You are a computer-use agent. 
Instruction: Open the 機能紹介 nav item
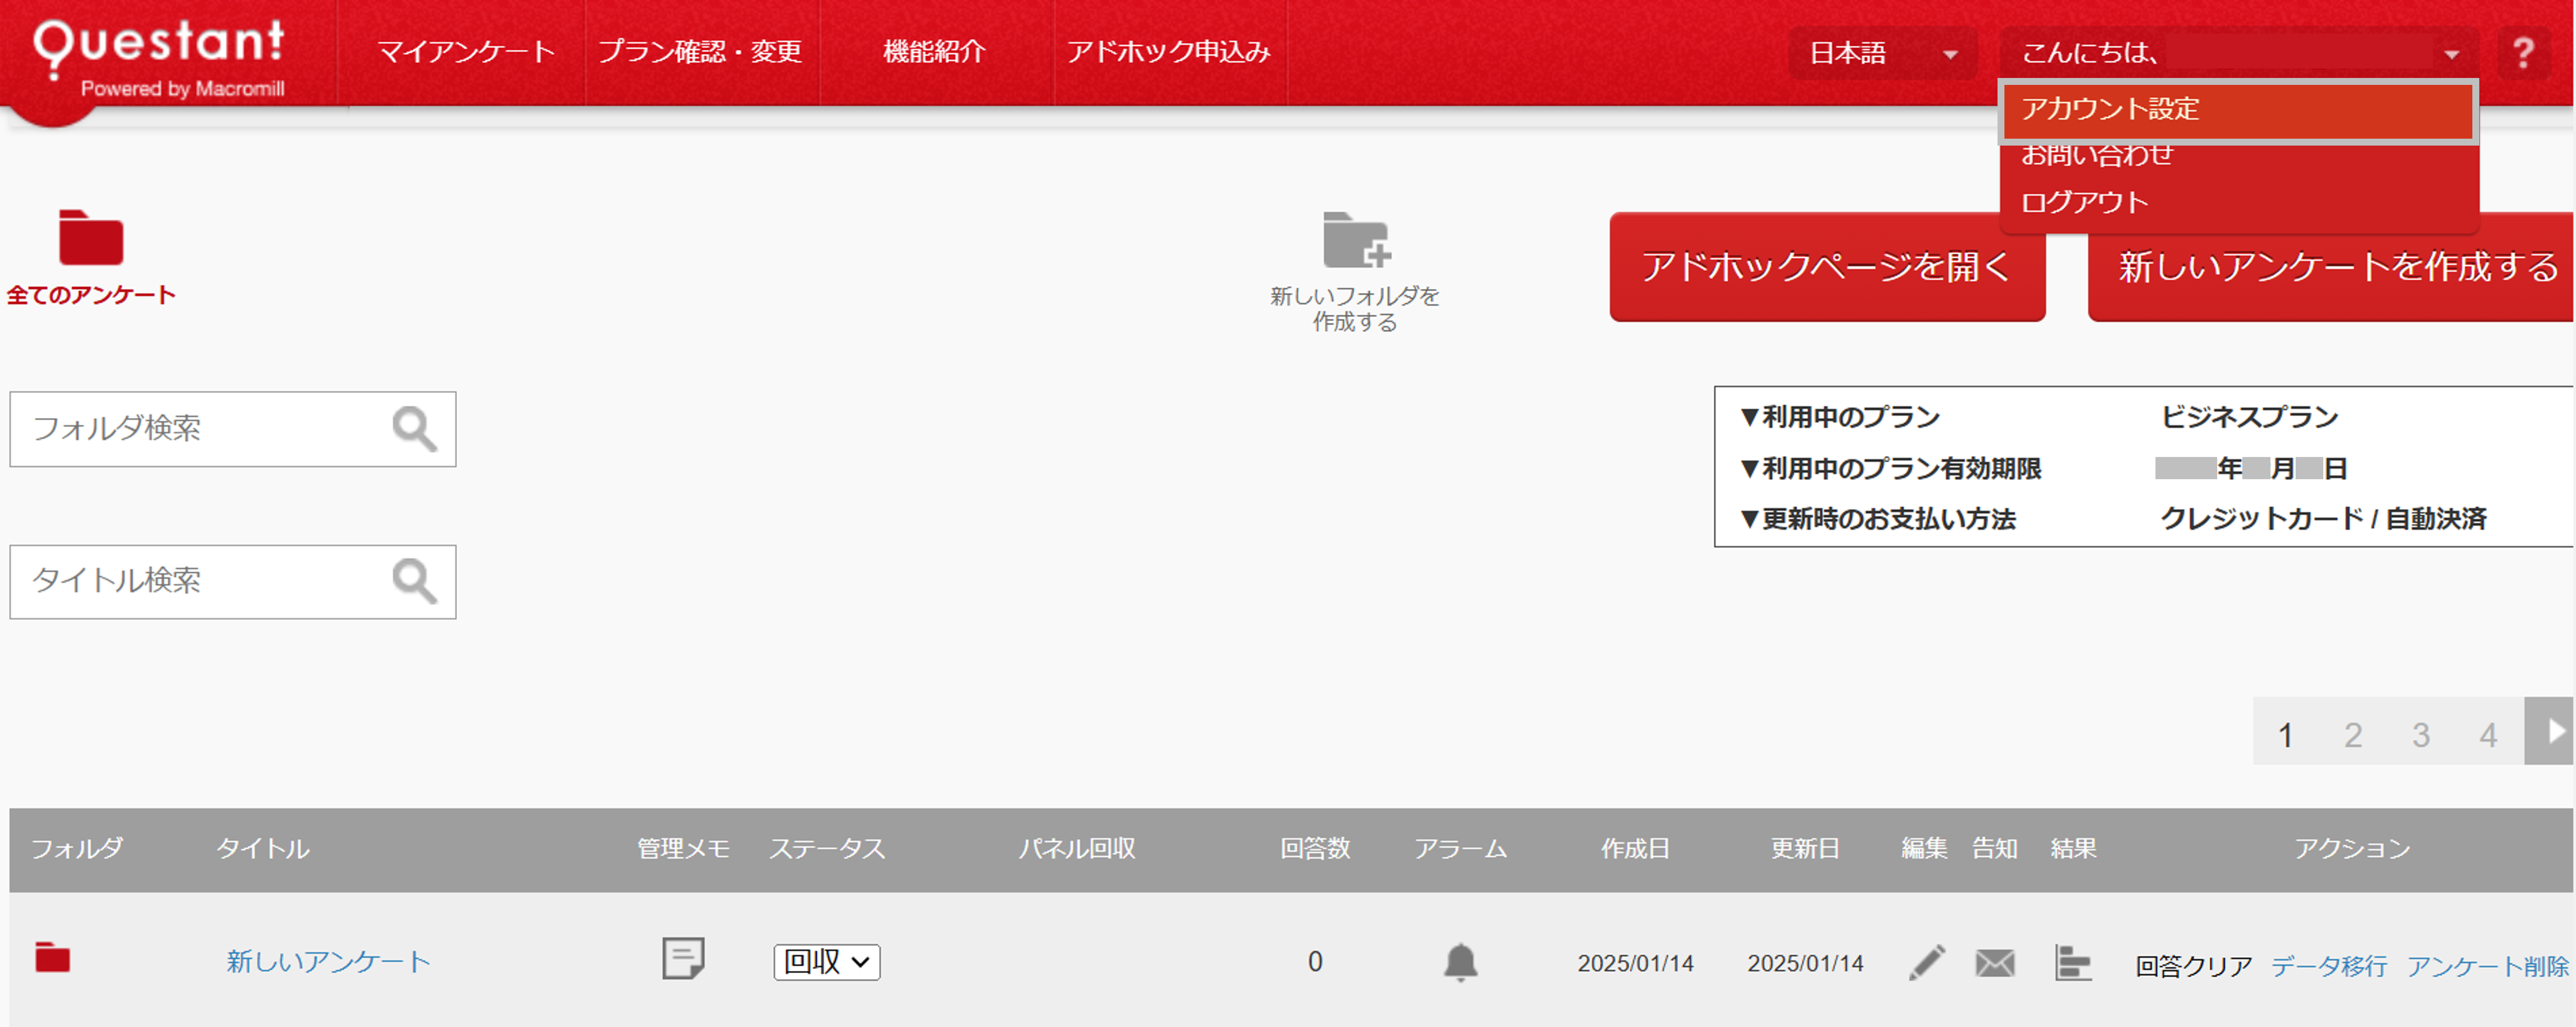tap(935, 52)
